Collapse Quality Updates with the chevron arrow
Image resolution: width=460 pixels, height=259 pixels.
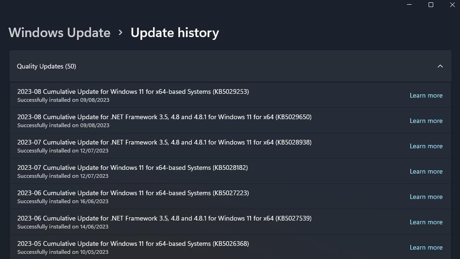click(x=440, y=66)
